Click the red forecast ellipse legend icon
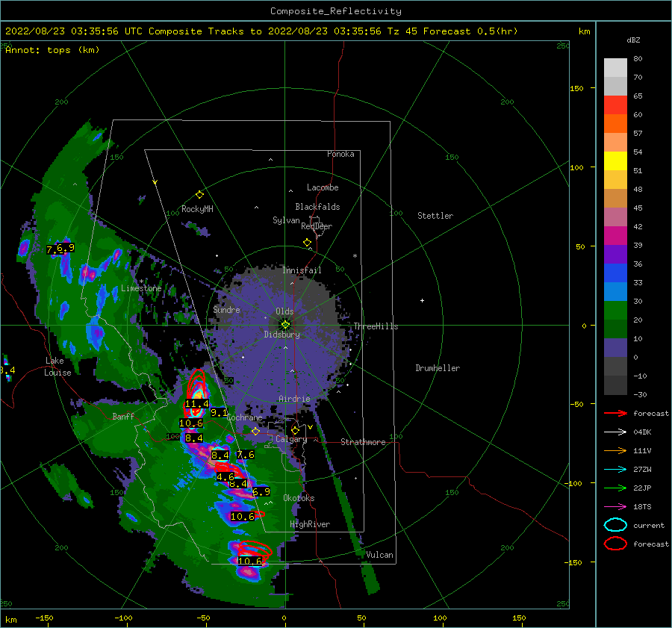Image resolution: width=672 pixels, height=628 pixels. [x=615, y=544]
